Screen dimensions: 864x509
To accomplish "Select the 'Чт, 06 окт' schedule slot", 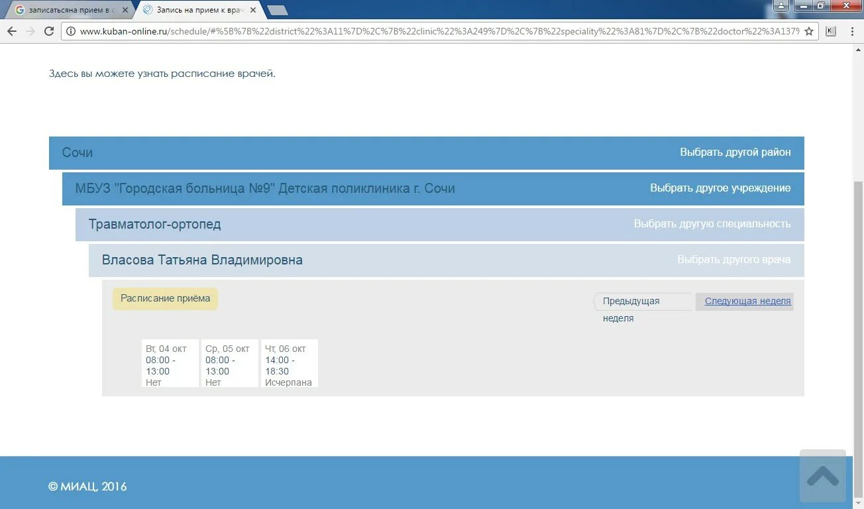I will click(x=289, y=364).
